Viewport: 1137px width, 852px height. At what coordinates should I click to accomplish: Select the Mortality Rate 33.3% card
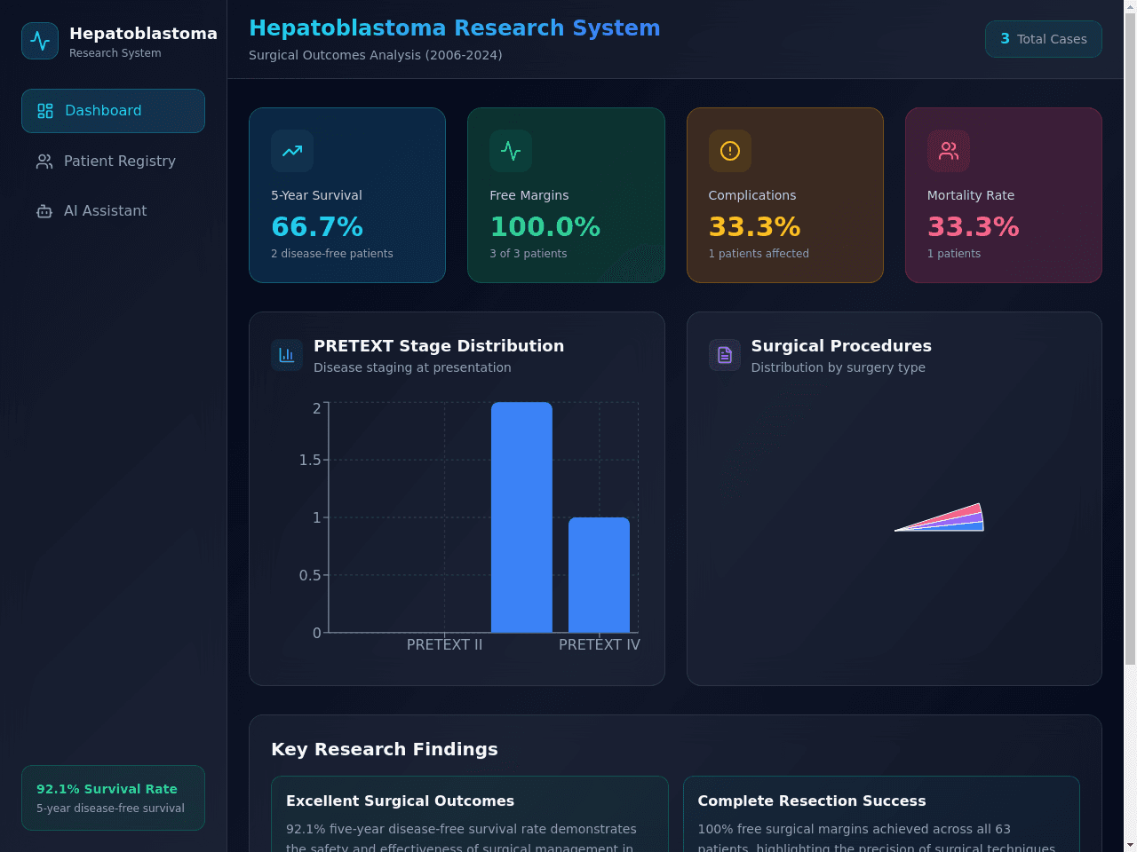point(1004,195)
